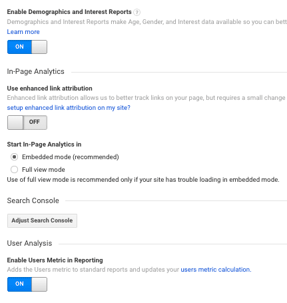The height and width of the screenshot is (303, 287).
Task: Select the Full view mode radio button
Action: [14, 170]
